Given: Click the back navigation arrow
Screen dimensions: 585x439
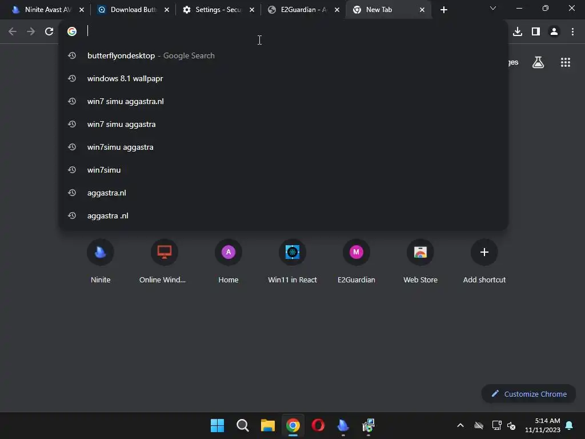Looking at the screenshot, I should 13,32.
